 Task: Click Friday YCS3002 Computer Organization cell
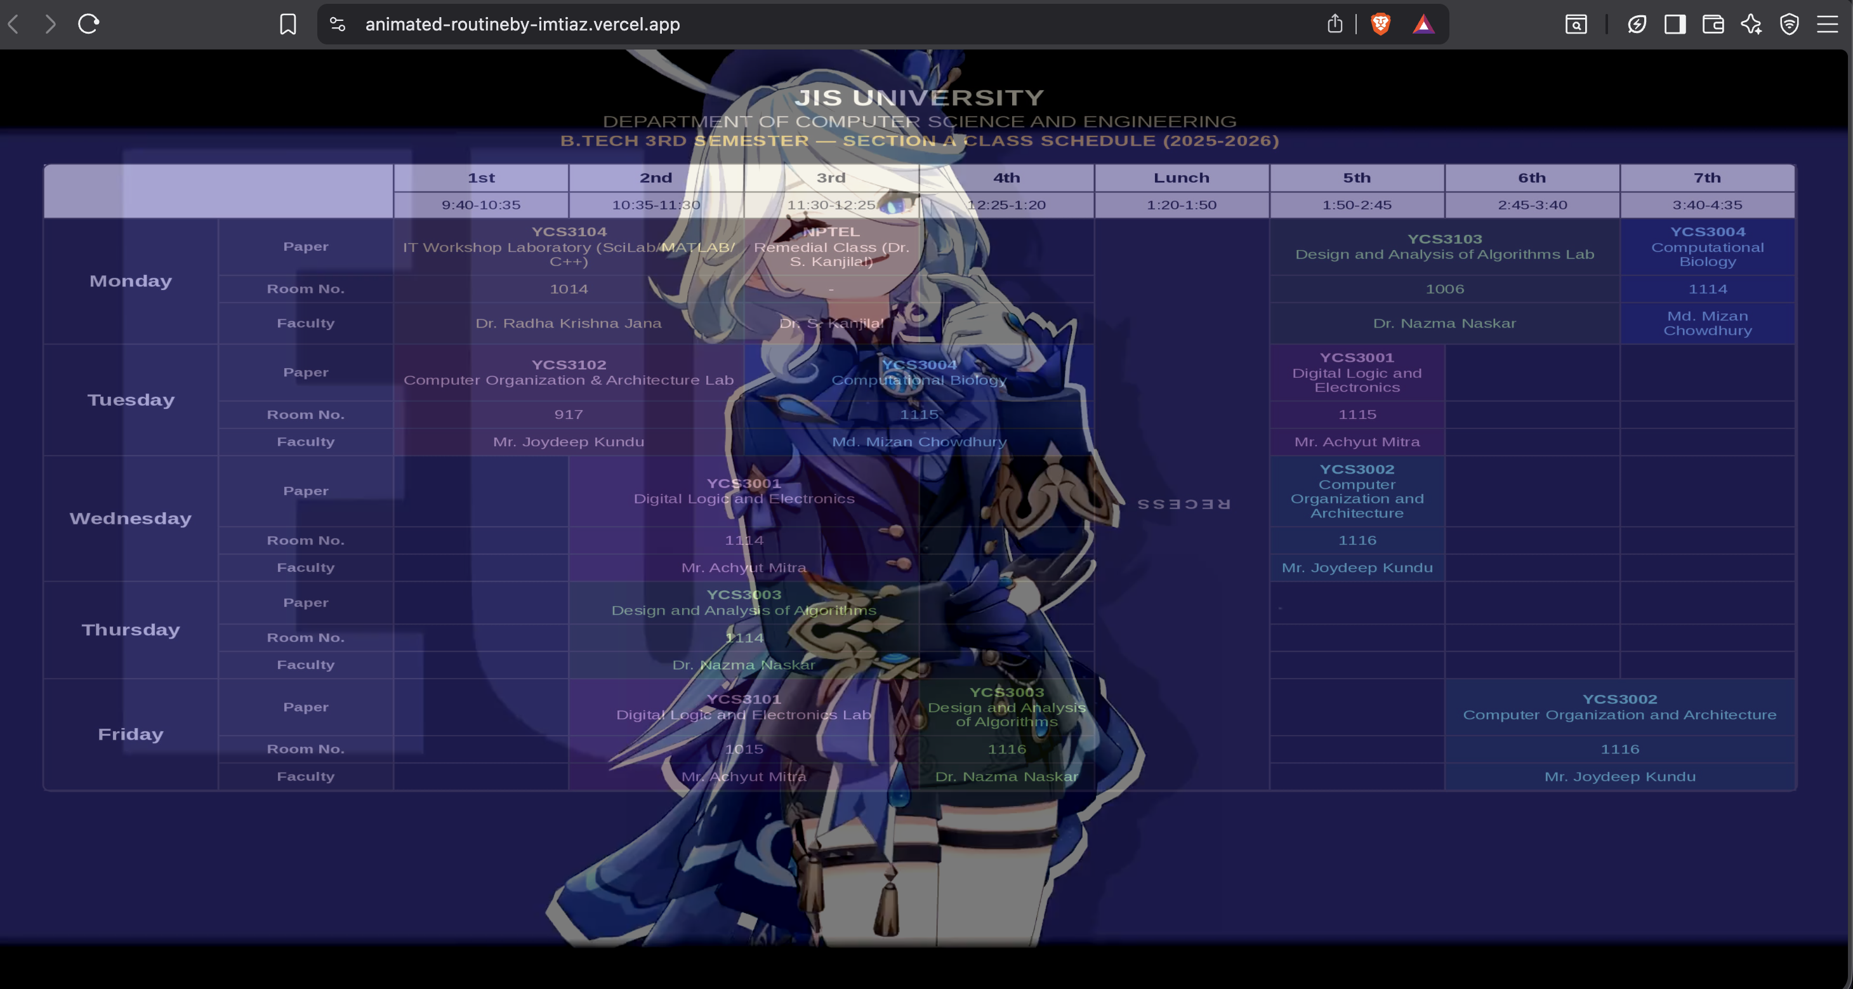(x=1620, y=708)
